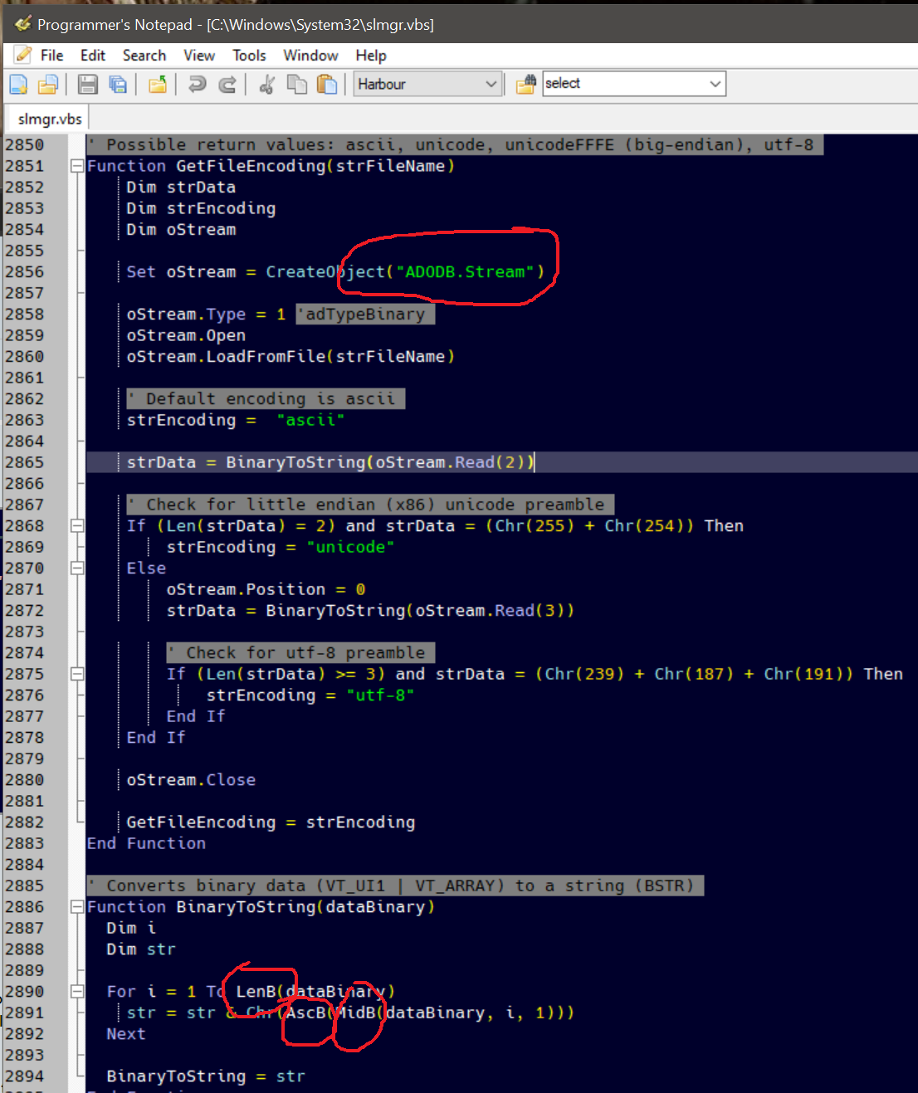Click the New document icon
The width and height of the screenshot is (918, 1093).
coord(18,84)
